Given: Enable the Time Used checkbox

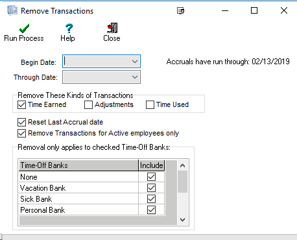Looking at the screenshot, I should pos(150,104).
